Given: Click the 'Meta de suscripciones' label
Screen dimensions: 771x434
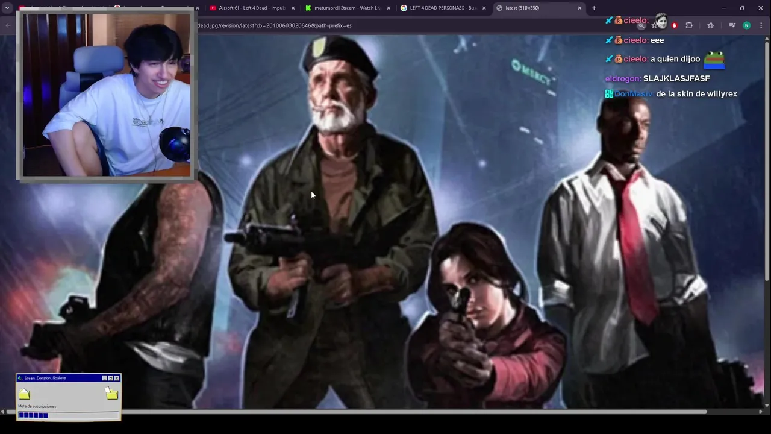Looking at the screenshot, I should 37,406.
